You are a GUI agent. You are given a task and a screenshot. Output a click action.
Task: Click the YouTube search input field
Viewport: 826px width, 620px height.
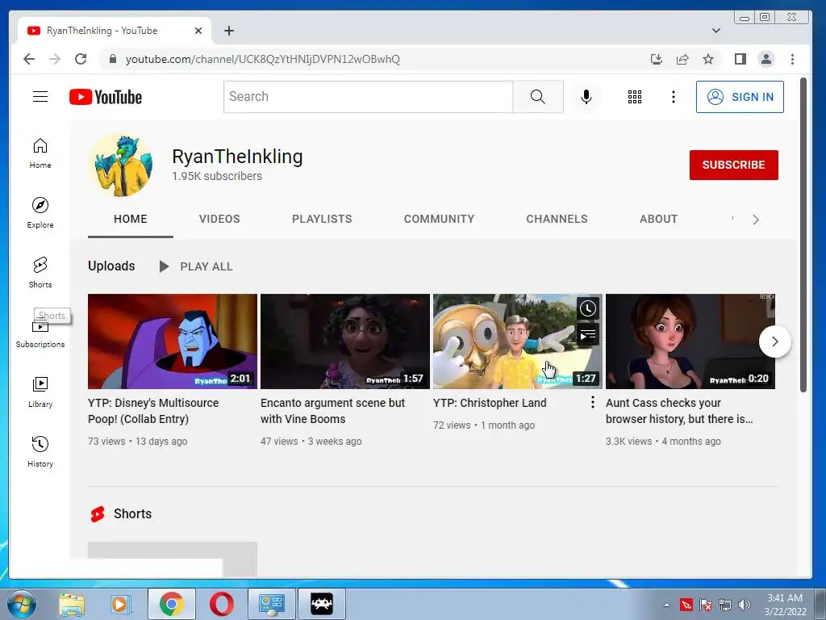(368, 97)
